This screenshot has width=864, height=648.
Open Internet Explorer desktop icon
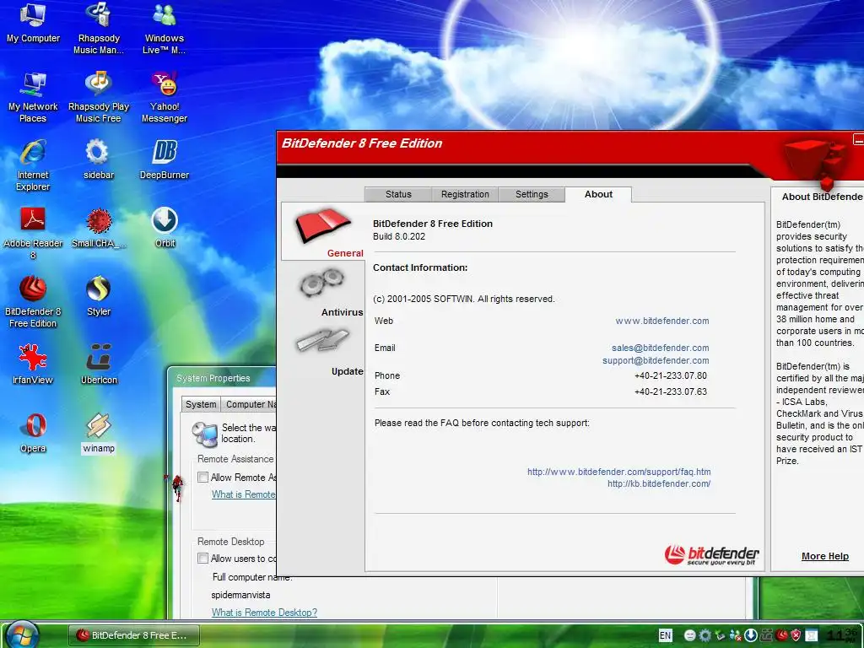coord(33,165)
